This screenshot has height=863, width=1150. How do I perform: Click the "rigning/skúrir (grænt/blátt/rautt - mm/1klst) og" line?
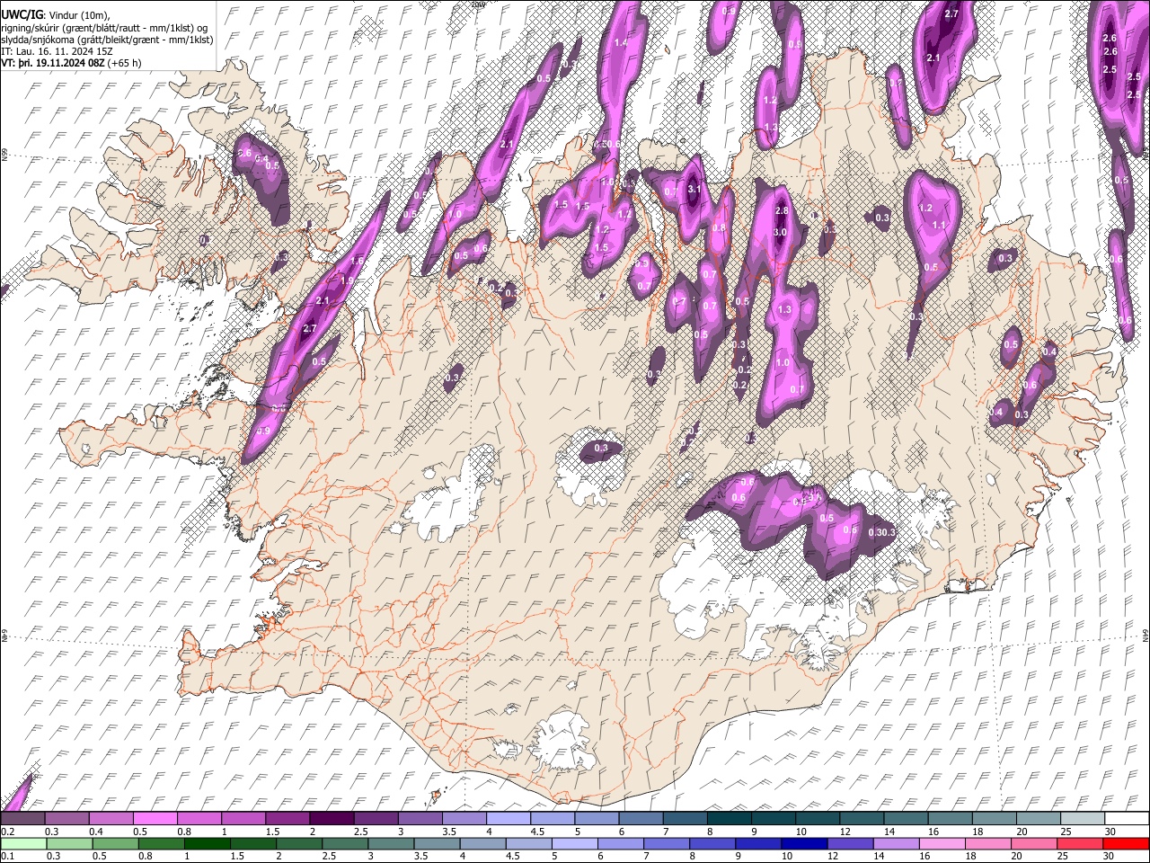coord(104,27)
